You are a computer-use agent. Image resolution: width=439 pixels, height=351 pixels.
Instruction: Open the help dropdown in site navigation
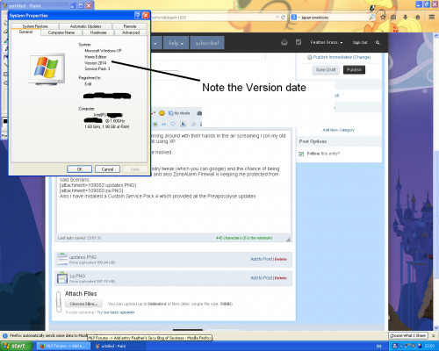tap(176, 43)
